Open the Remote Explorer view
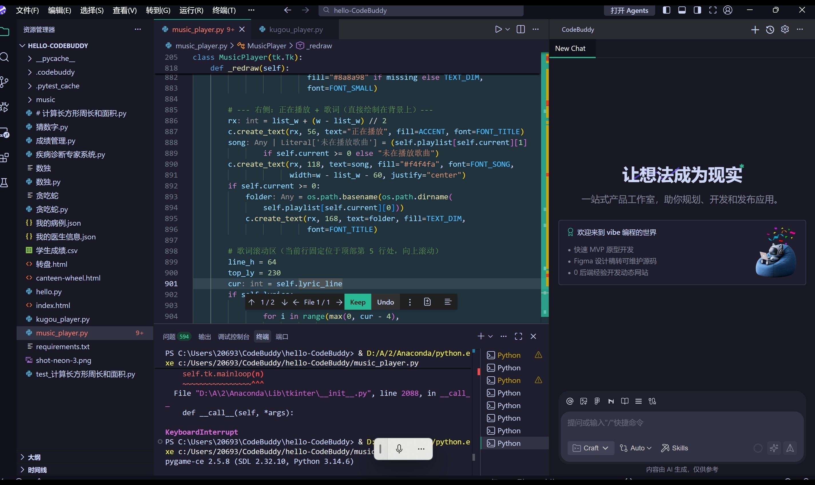815x485 pixels. pos(4,133)
